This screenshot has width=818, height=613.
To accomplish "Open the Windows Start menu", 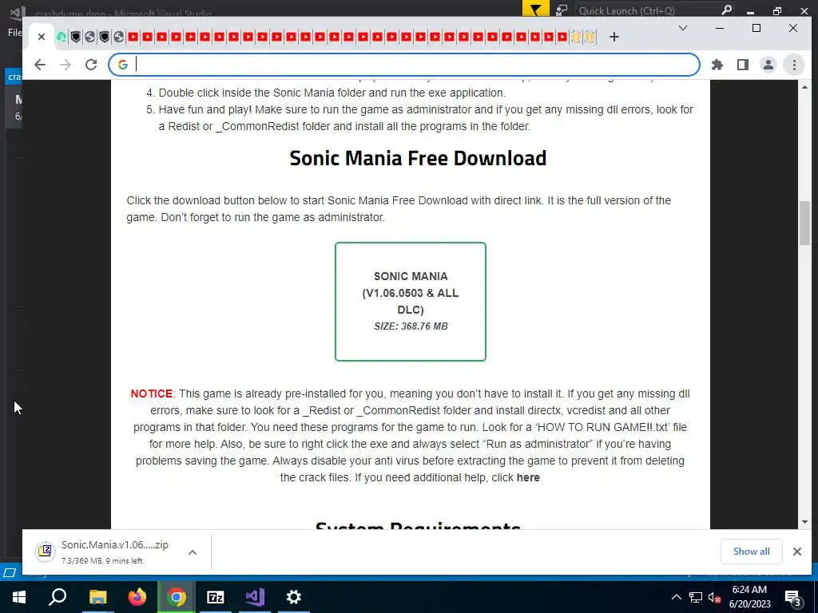I will click(x=19, y=597).
